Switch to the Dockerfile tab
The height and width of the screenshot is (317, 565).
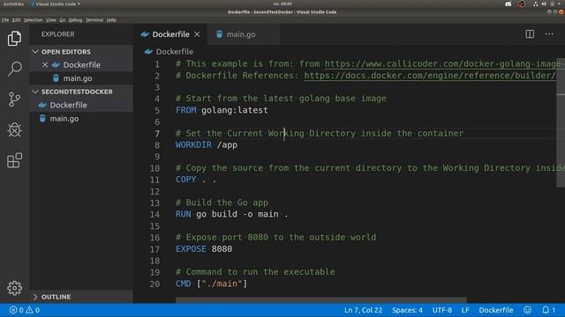[170, 34]
